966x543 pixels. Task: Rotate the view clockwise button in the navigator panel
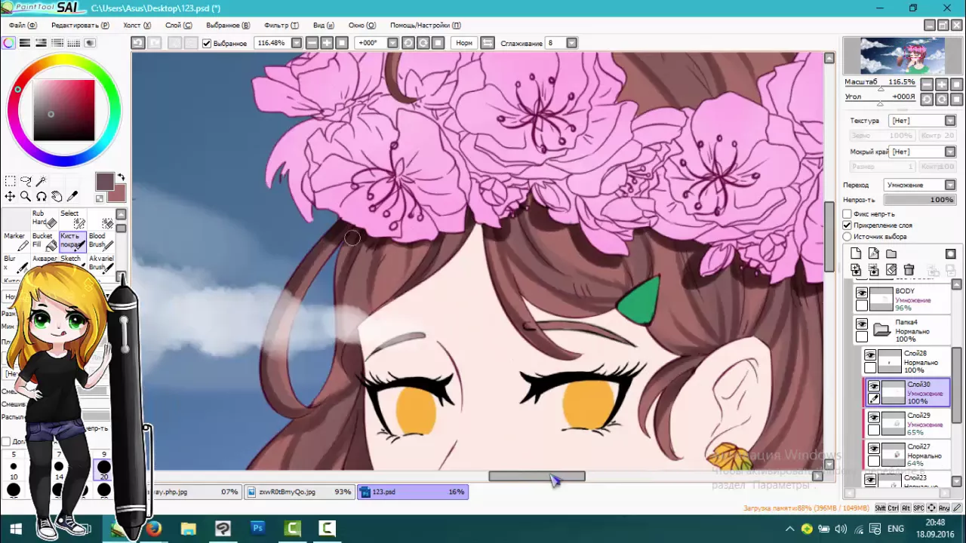tap(942, 99)
